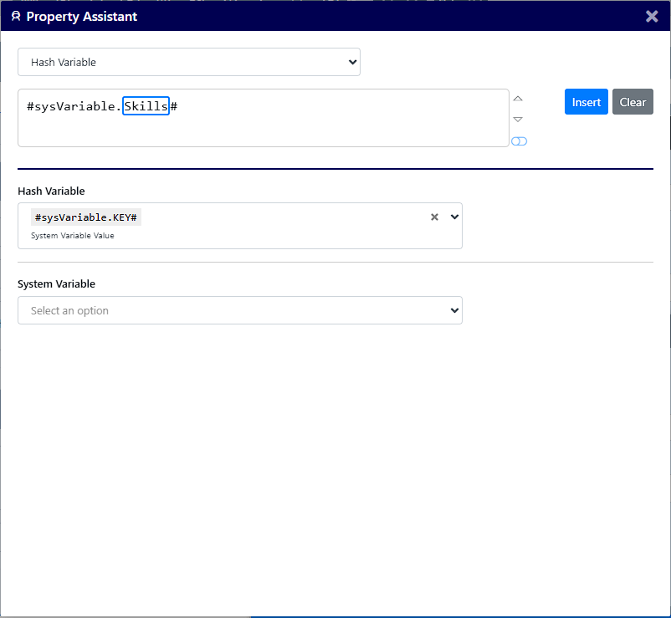Click the down arrow beside the expression box
The width and height of the screenshot is (671, 618).
tap(518, 120)
